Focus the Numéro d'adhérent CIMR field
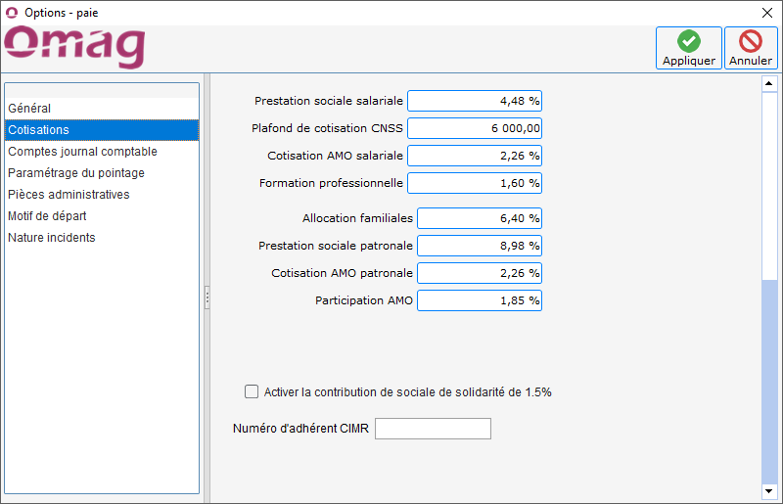The image size is (783, 504). coord(433,429)
